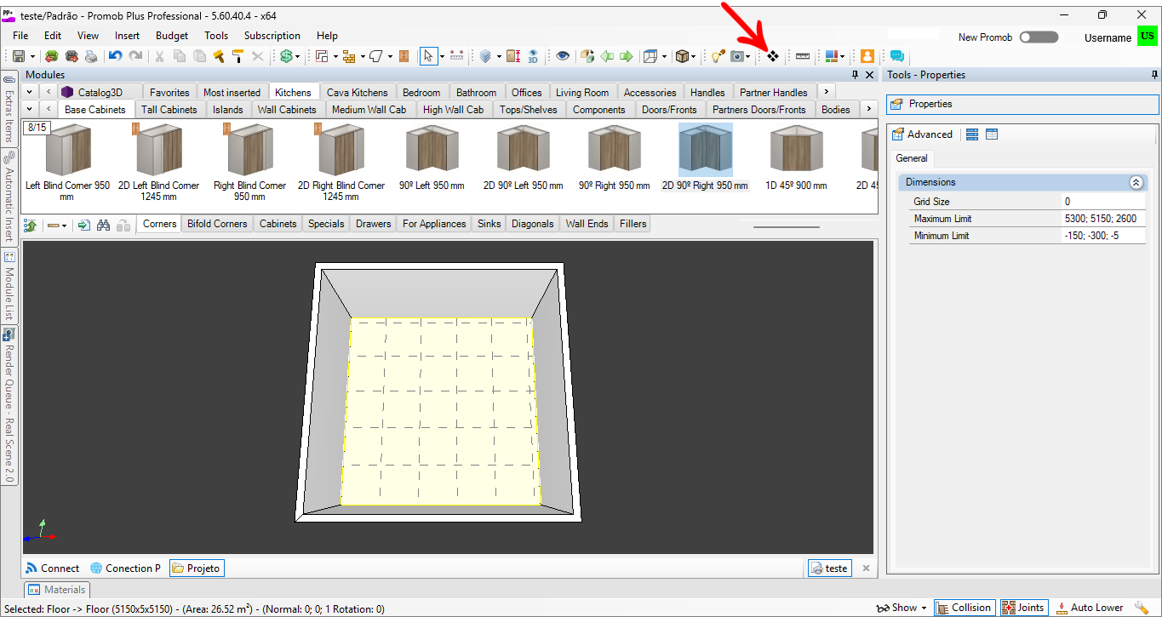
Task: Toggle Joints in status bar
Action: click(1023, 608)
